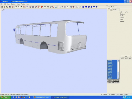132x99 pixels.
Task: Open the Tools menu
Action: [x=18, y=4]
